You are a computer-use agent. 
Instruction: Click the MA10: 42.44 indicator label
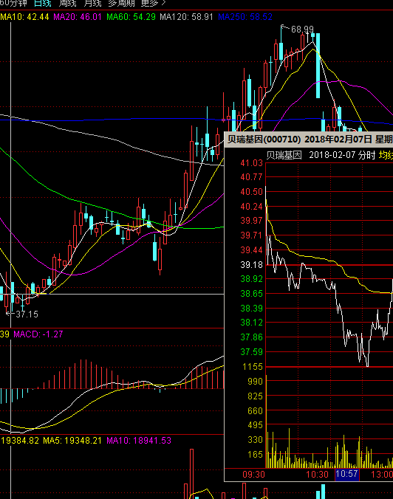(25, 17)
